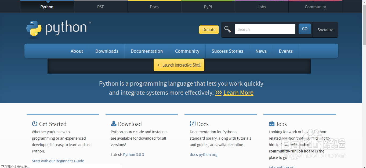Visit the docs.python.org link
This screenshot has width=366, height=168.
(203, 154)
